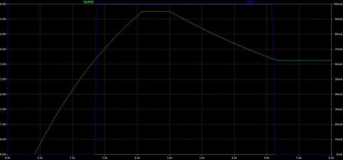Click the green trace start at zero volts

[x=35, y=154]
